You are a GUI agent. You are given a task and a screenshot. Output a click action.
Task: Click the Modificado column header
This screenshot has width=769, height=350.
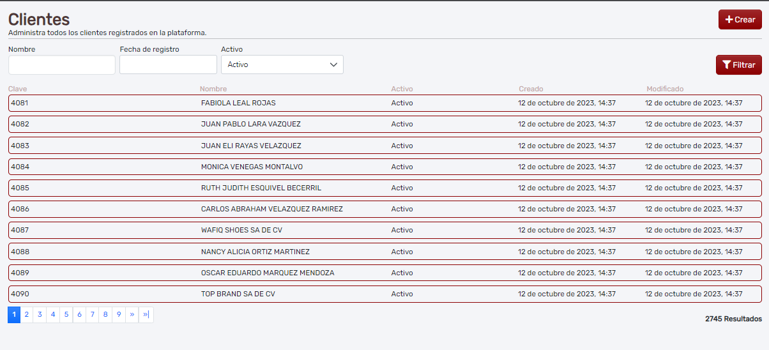664,89
